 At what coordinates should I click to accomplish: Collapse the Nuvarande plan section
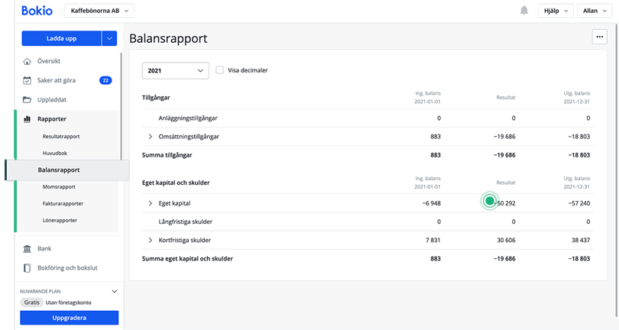[115, 291]
